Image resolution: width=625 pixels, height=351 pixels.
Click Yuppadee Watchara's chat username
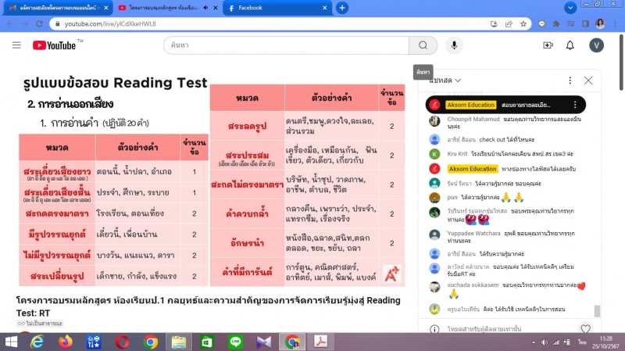tap(473, 233)
